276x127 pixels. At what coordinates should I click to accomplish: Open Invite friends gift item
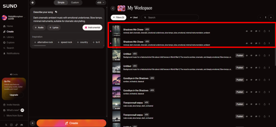(x=11, y=105)
